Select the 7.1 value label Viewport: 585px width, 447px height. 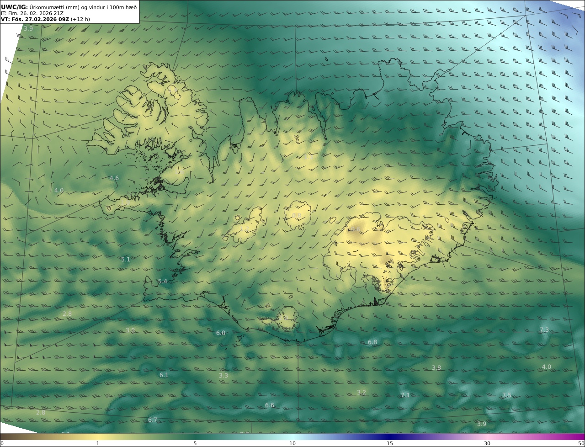pyautogui.click(x=405, y=395)
